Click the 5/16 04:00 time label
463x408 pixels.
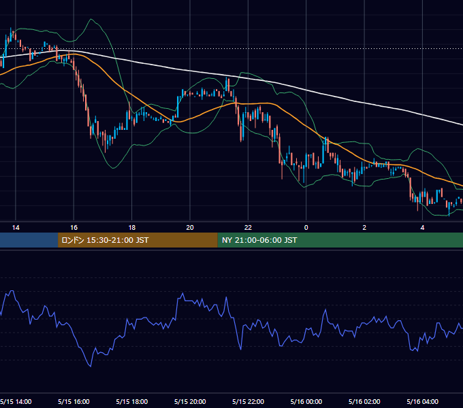[423, 401]
